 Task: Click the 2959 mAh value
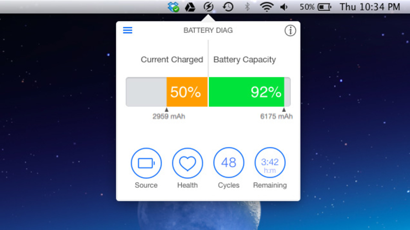point(168,116)
